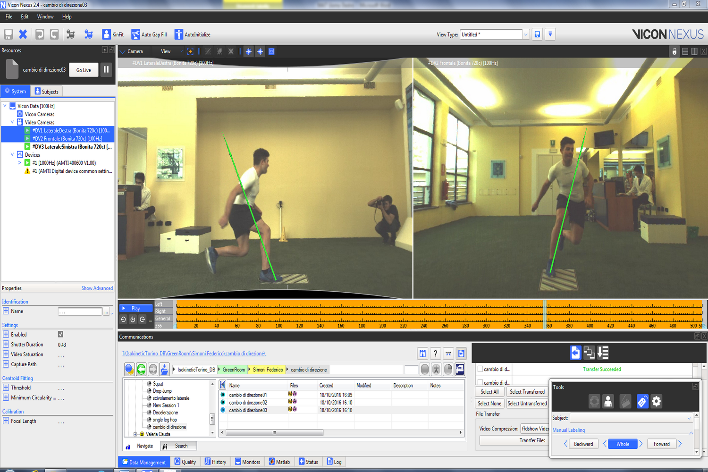The height and width of the screenshot is (472, 708).
Task: Select cambio di direzione02 in file list
Action: click(248, 403)
